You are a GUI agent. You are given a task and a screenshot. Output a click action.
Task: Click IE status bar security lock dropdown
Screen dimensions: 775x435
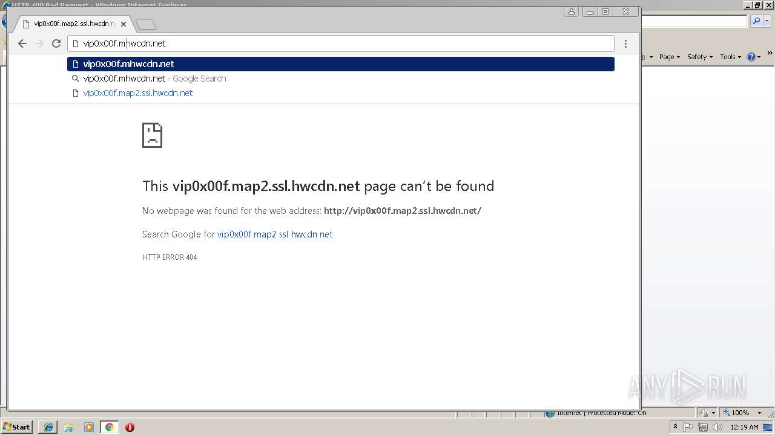pos(707,413)
